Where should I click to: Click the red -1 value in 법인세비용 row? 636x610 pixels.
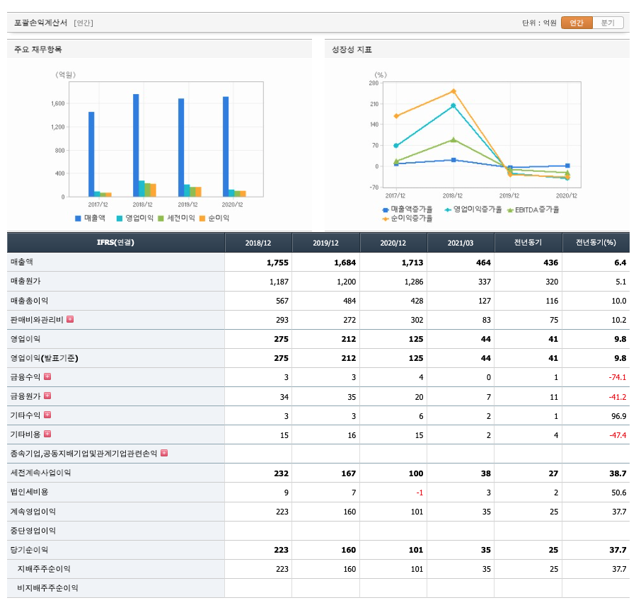pos(420,493)
